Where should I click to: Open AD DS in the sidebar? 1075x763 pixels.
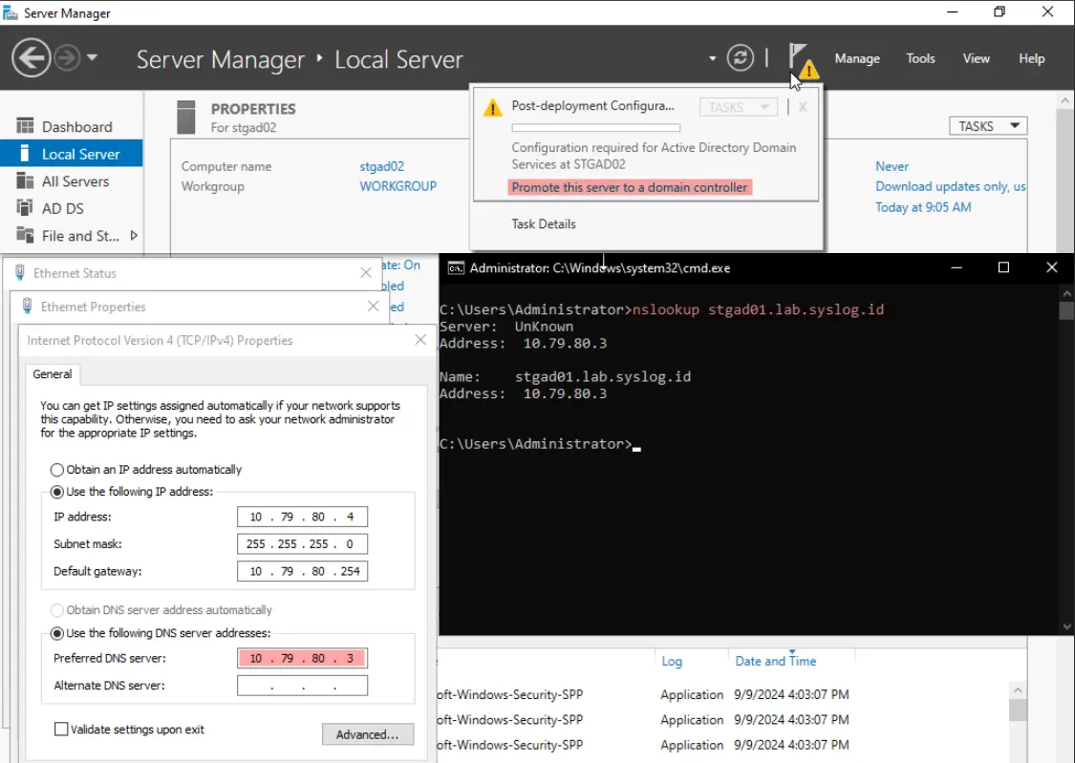pyautogui.click(x=62, y=208)
